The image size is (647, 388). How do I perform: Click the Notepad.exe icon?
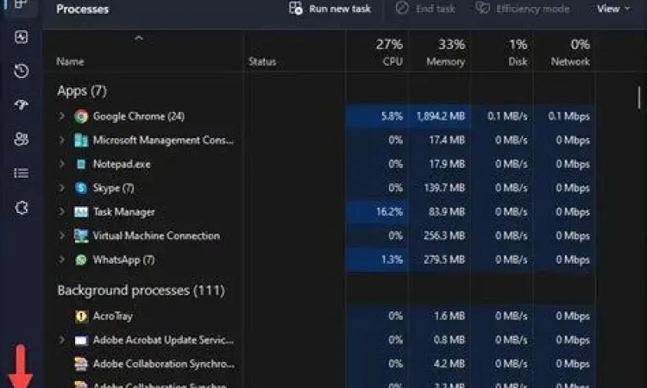coord(81,164)
